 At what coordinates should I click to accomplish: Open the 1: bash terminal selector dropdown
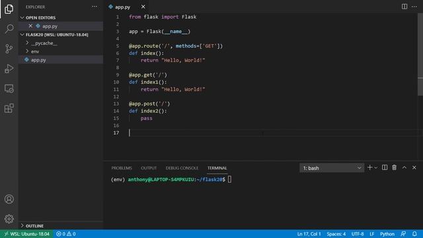[x=332, y=168]
